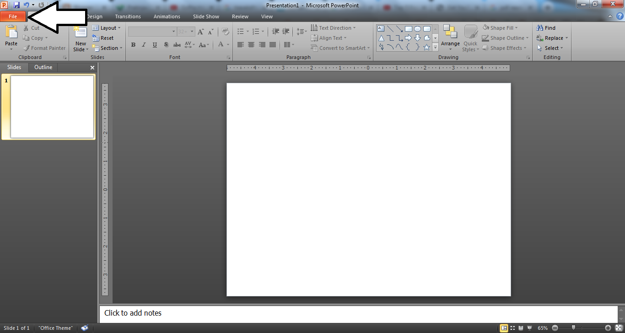The image size is (625, 333).
Task: Click the font name combo box
Action: [152, 32]
